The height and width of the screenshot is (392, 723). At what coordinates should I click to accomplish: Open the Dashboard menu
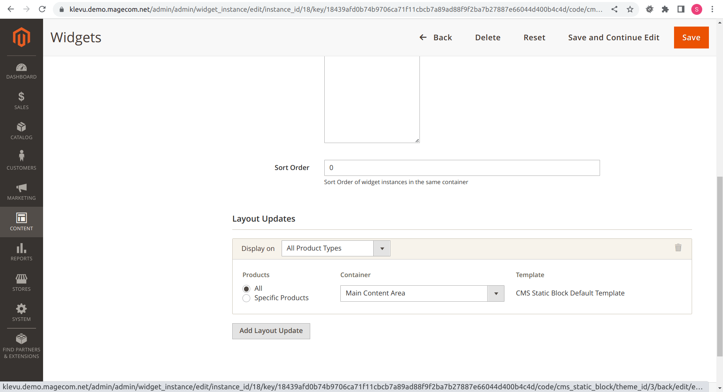[x=22, y=71]
